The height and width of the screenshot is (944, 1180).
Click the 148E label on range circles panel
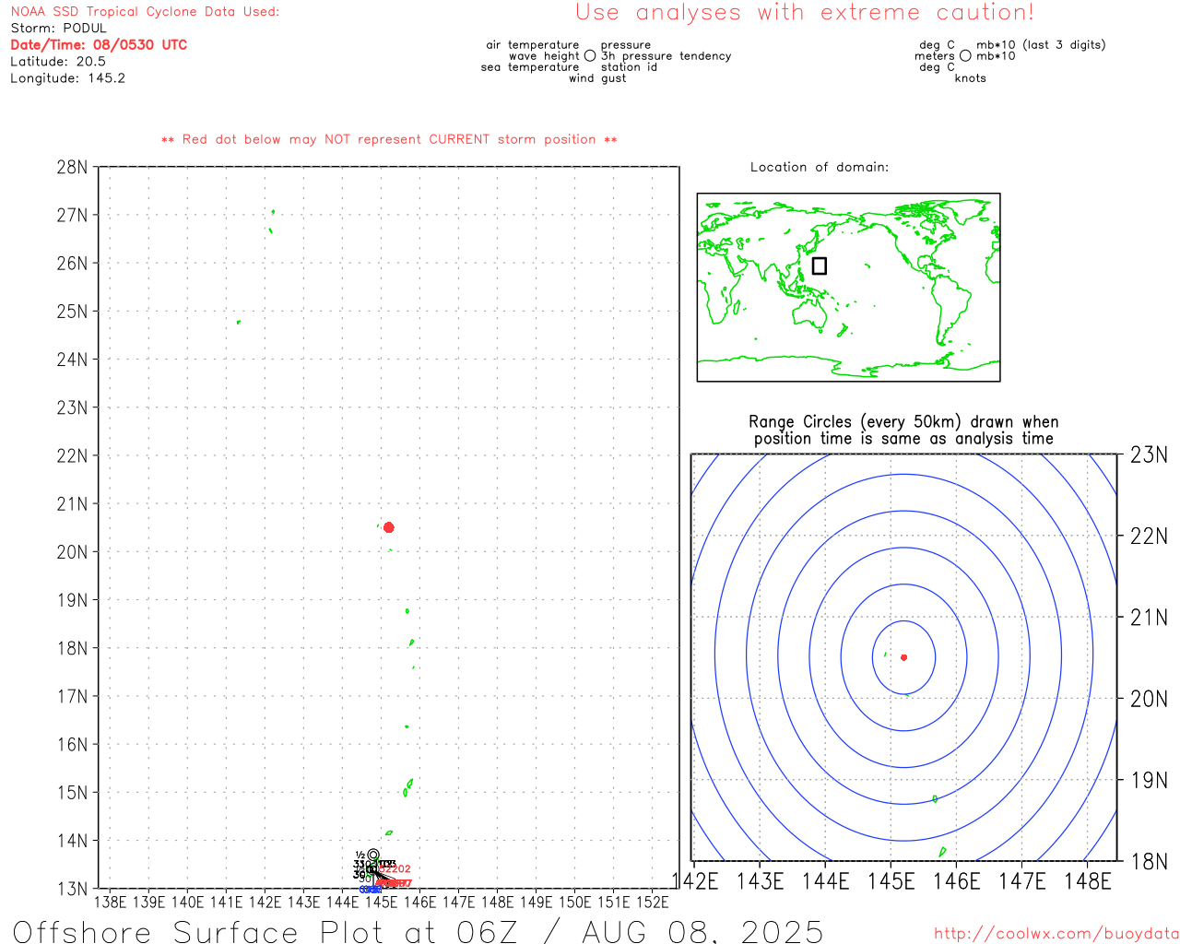tap(1088, 881)
